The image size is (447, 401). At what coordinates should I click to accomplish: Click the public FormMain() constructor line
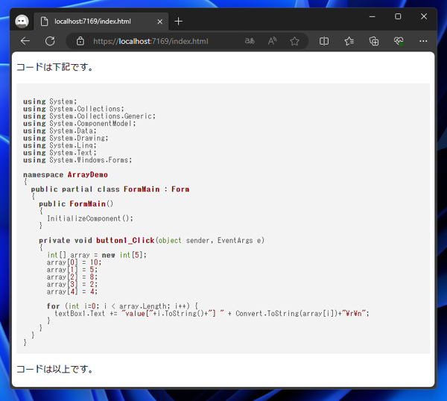point(76,204)
